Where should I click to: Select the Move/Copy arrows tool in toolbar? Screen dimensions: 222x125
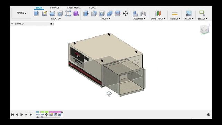point(126,14)
